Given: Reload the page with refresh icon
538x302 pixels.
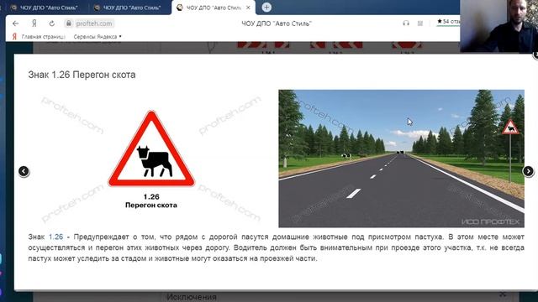Looking at the screenshot, I should tap(52, 23).
